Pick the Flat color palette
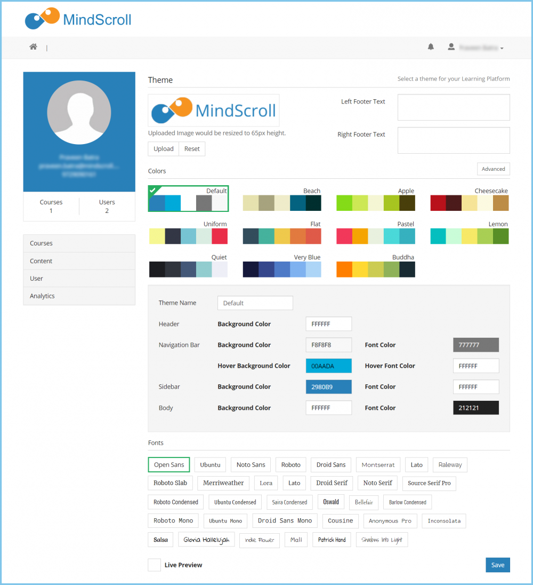 282,232
